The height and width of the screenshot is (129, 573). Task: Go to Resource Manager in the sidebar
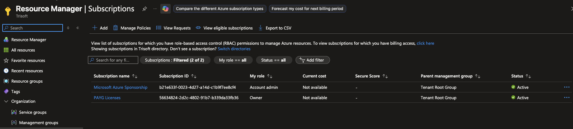29,40
